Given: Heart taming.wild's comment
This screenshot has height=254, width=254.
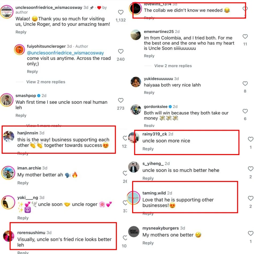Looking at the screenshot, I should pyautogui.click(x=251, y=198).
